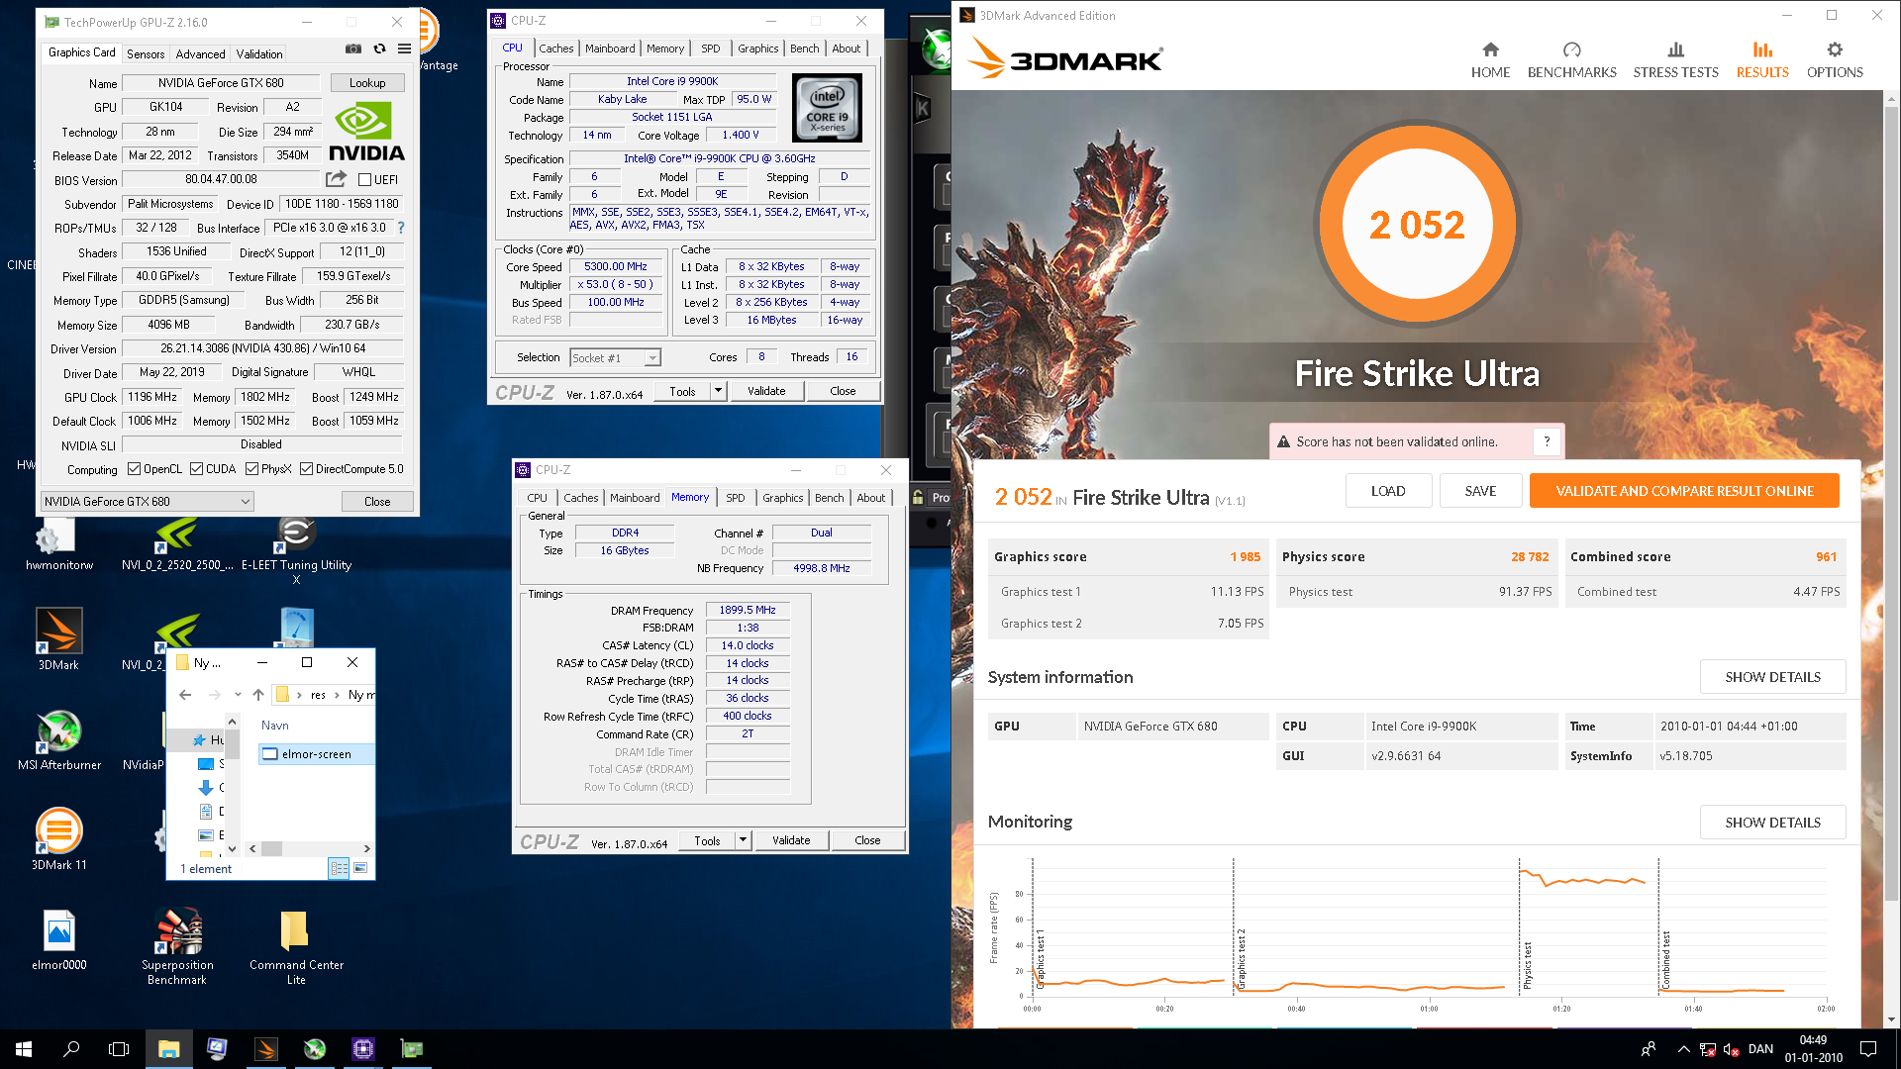Switch to Validation tab in GPU-Z
Screen dimensions: 1901x1069
coord(258,53)
